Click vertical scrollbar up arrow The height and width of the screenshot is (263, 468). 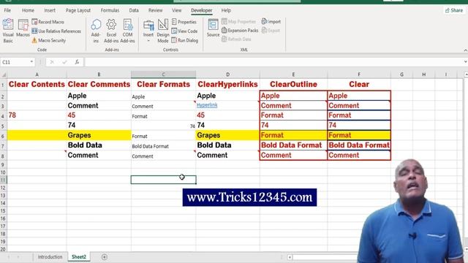click(466, 74)
